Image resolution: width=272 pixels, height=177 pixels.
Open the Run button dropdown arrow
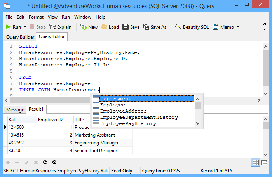coord(25,27)
